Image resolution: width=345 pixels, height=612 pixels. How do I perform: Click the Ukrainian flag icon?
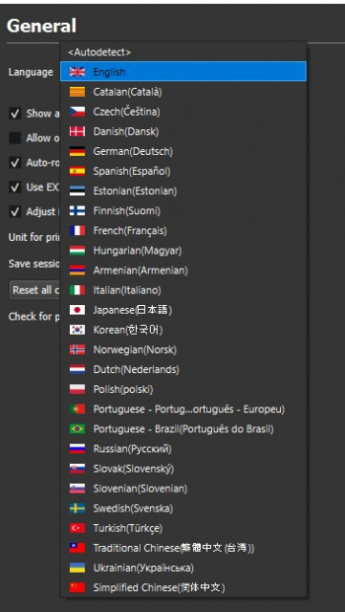pyautogui.click(x=77, y=568)
